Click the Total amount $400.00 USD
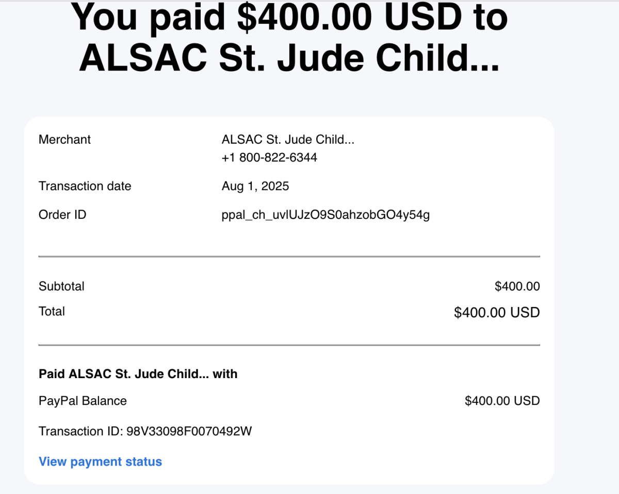Screen dimensions: 619x494 pyautogui.click(x=497, y=312)
